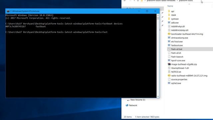
Task: Click the Explorer back arrow
Action: point(125,1)
